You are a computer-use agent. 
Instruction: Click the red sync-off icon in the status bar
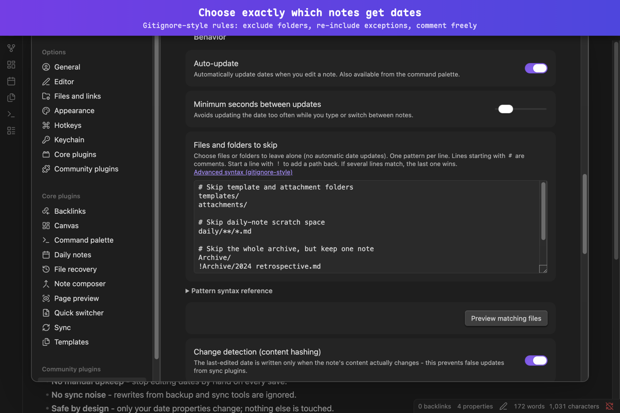tap(610, 406)
